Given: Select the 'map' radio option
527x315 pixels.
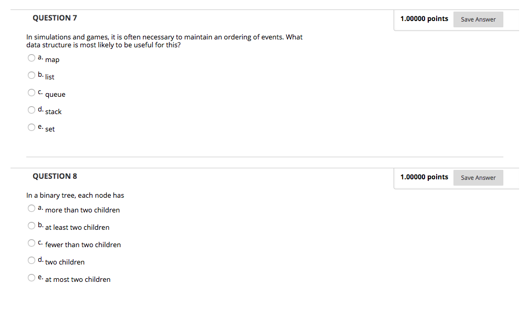Looking at the screenshot, I should click(x=32, y=58).
